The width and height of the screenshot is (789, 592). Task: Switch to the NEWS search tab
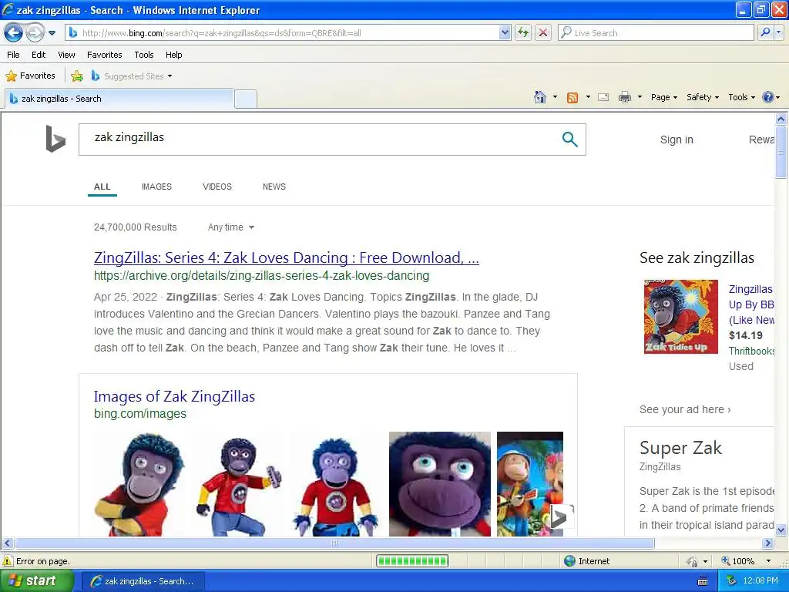tap(274, 187)
